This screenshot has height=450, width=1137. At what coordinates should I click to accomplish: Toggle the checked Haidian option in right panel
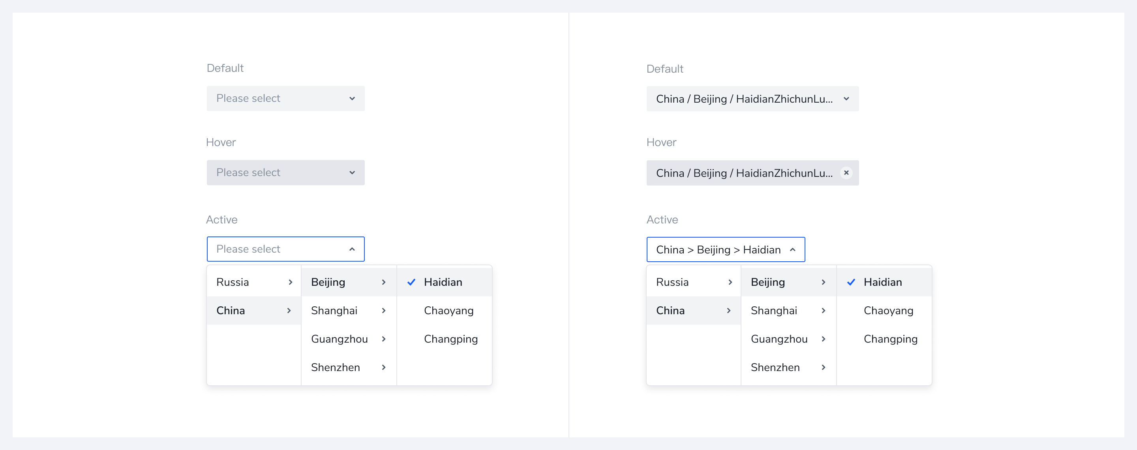[884, 282]
